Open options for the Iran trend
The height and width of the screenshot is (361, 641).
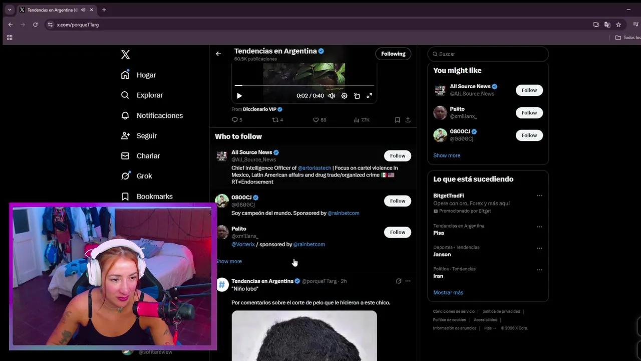(539, 270)
